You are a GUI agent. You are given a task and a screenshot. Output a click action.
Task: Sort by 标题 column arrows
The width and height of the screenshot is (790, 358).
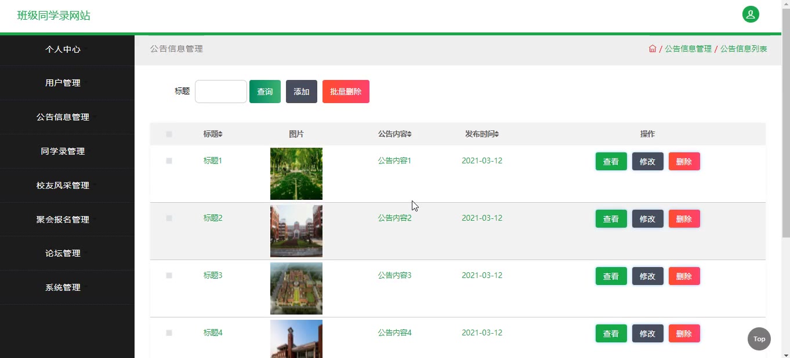pos(220,134)
